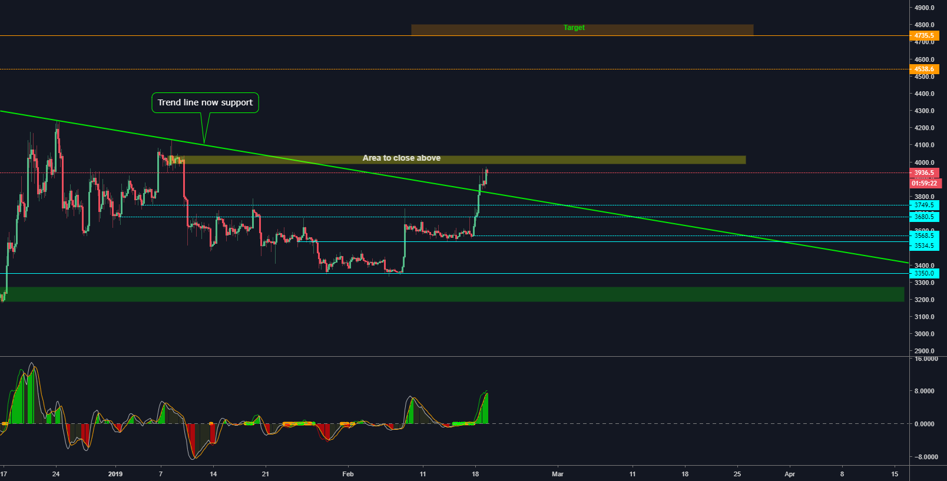Click the 8.0000 level on oscillator scale
This screenshot has width=947, height=481.
924,391
